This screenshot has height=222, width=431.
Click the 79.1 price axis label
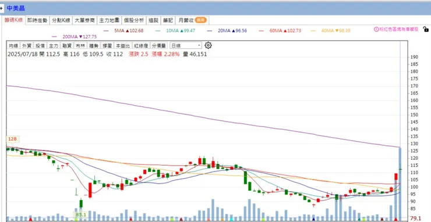[x=415, y=219]
